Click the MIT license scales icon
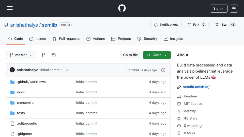 pyautogui.click(x=179, y=104)
